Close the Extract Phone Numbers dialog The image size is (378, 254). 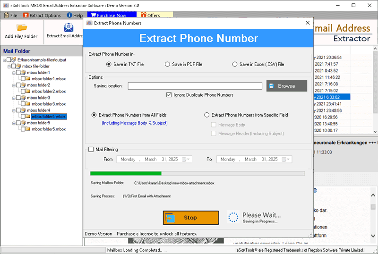coord(308,23)
